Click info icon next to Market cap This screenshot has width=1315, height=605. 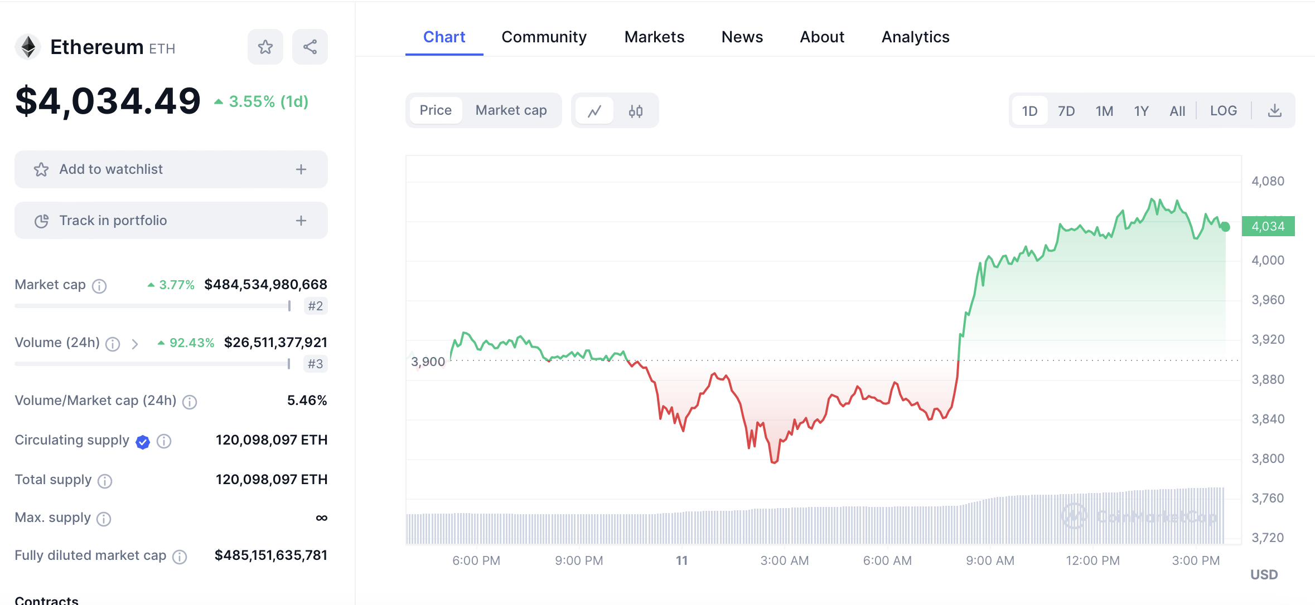point(99,286)
